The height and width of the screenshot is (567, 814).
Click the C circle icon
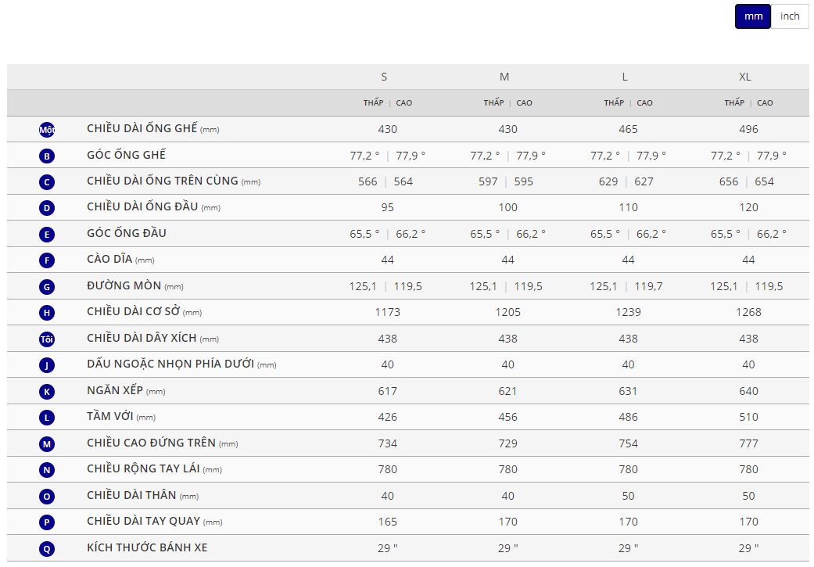tap(47, 182)
